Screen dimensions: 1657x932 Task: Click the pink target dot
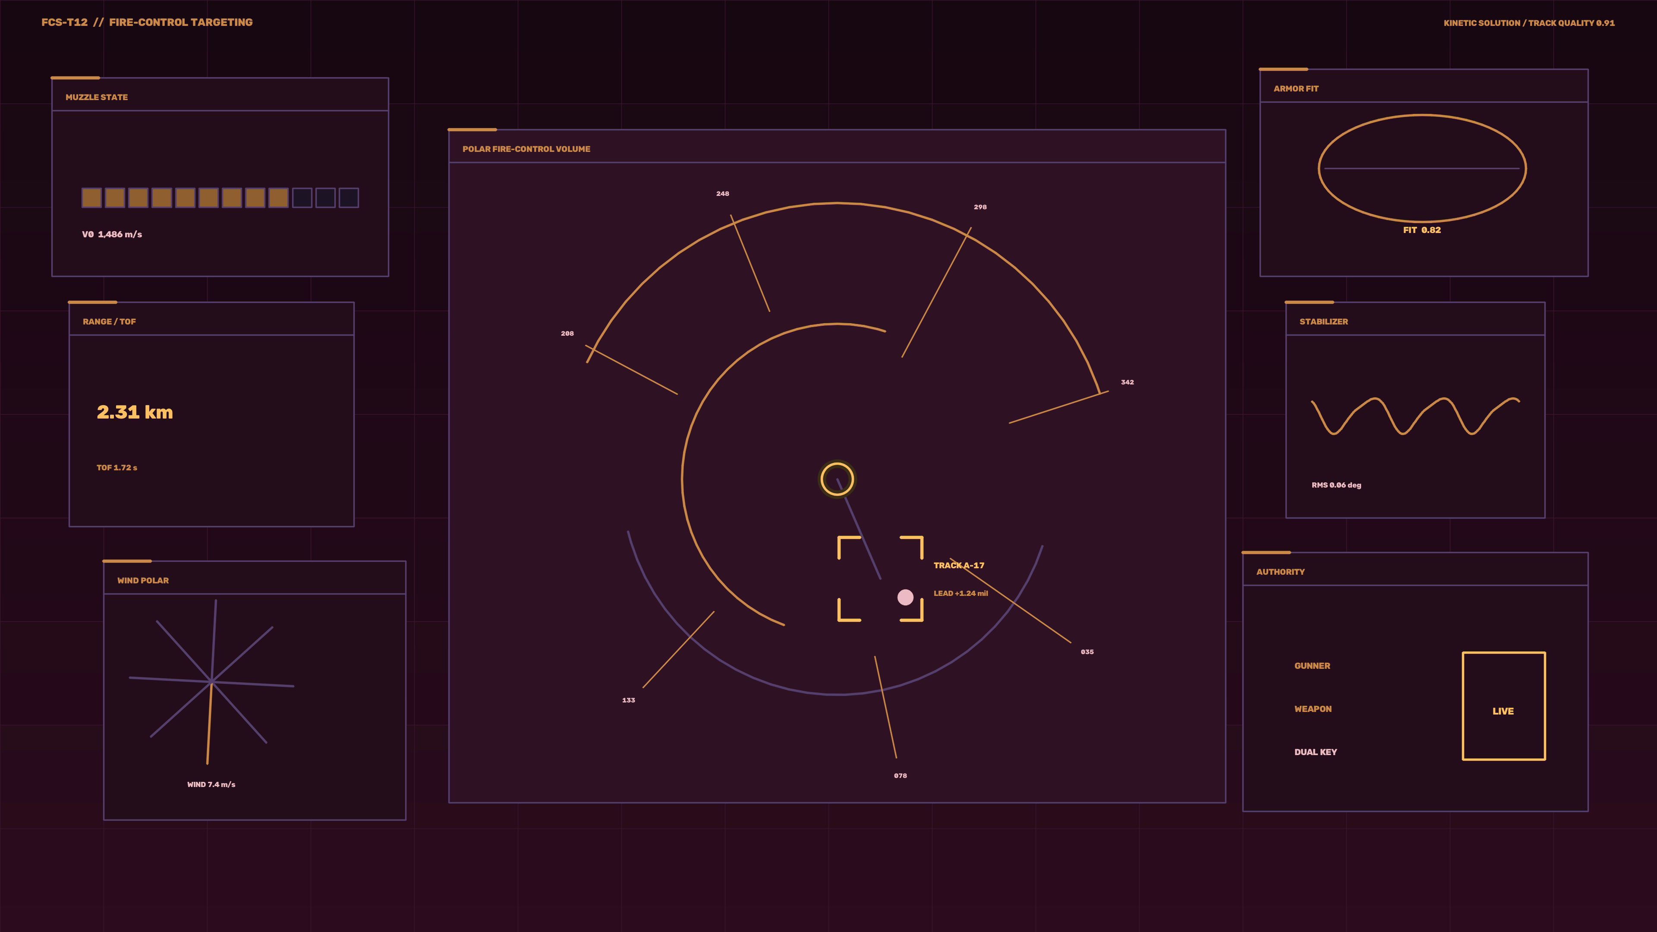click(x=905, y=598)
